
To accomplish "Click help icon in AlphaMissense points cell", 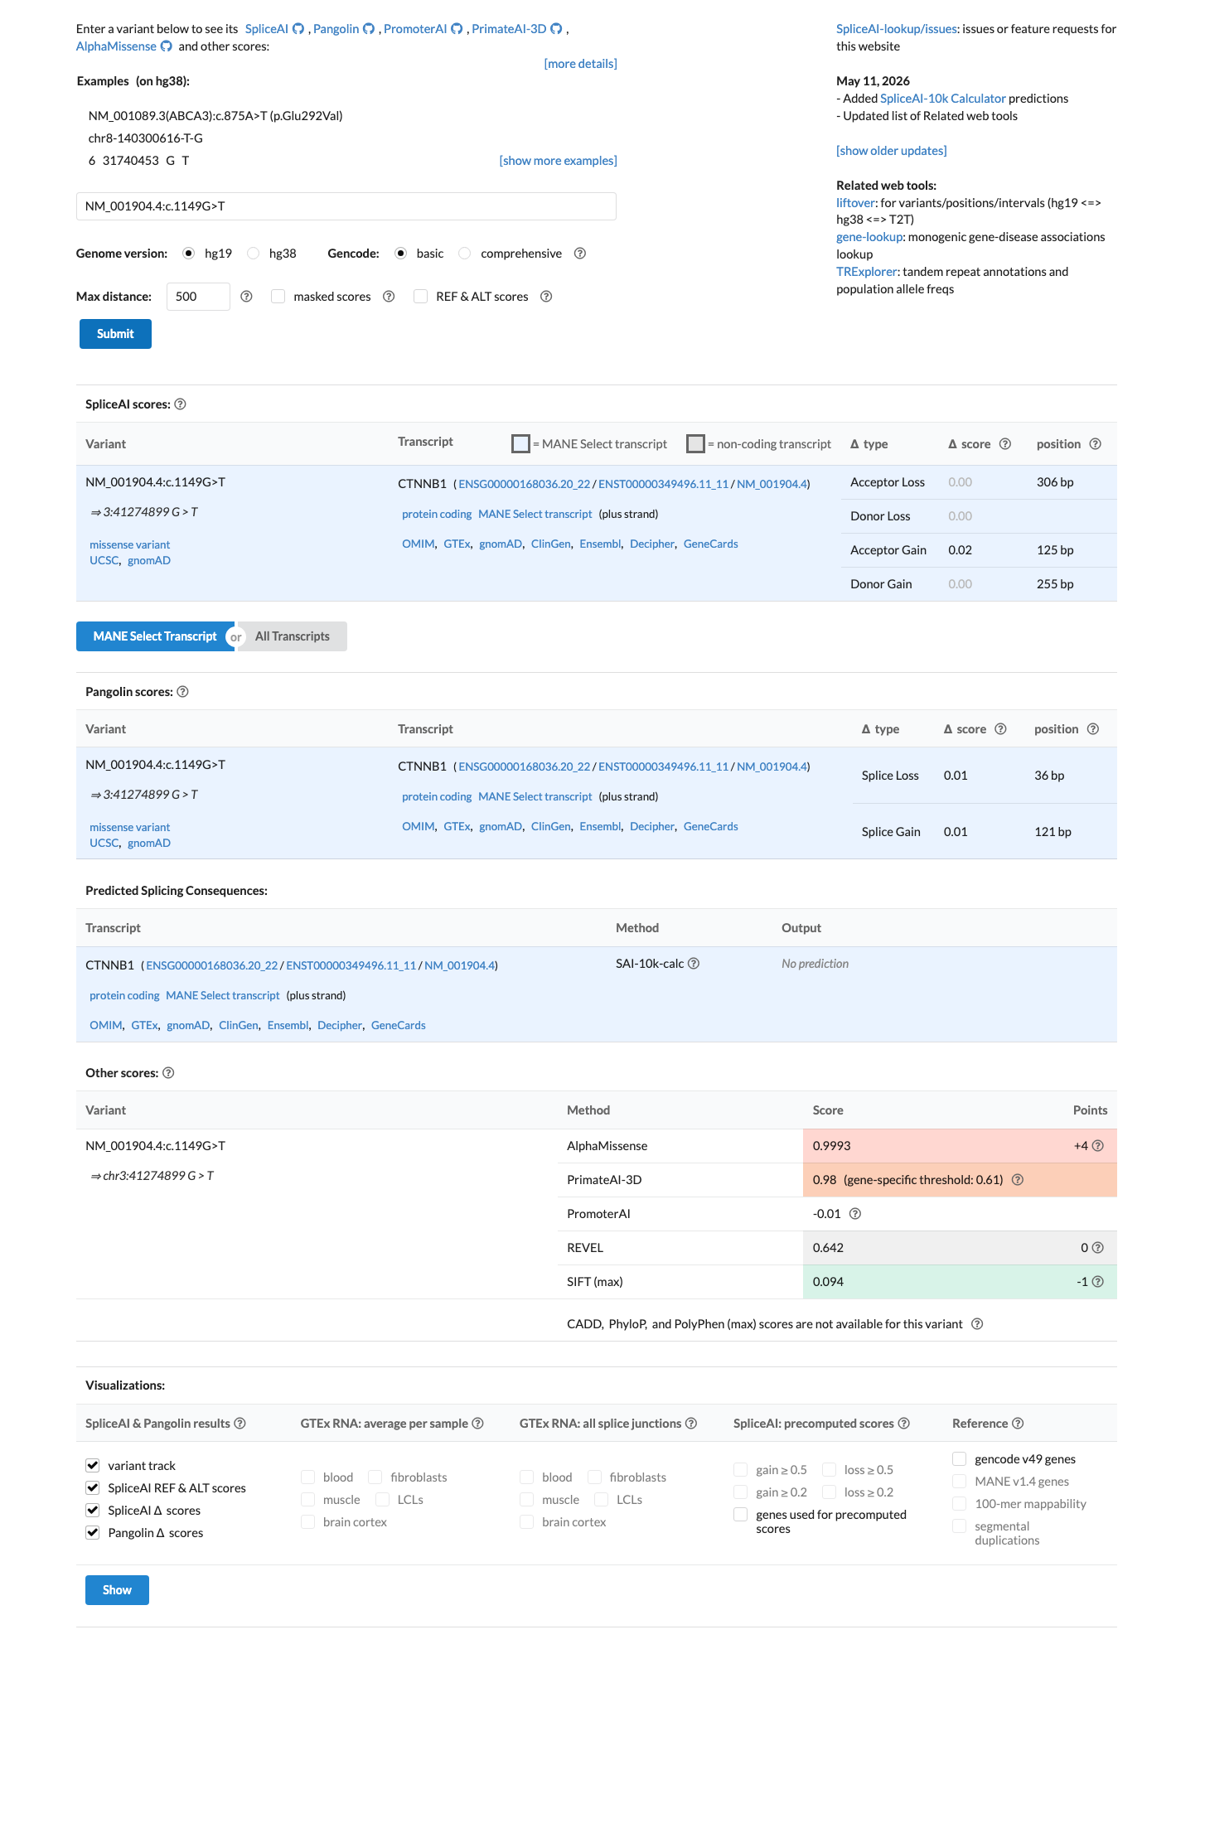I will [1098, 1146].
